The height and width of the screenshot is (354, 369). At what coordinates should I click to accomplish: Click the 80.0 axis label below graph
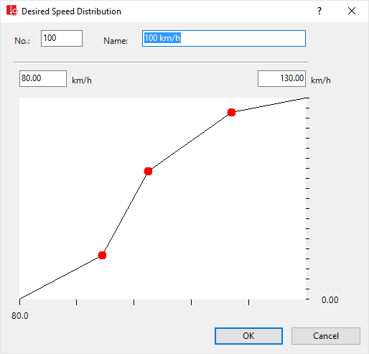pyautogui.click(x=20, y=316)
